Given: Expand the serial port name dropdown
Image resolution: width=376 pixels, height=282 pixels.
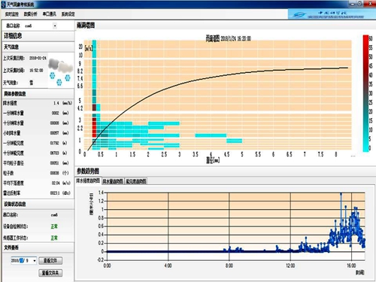Looking at the screenshot, I should (x=55, y=26).
